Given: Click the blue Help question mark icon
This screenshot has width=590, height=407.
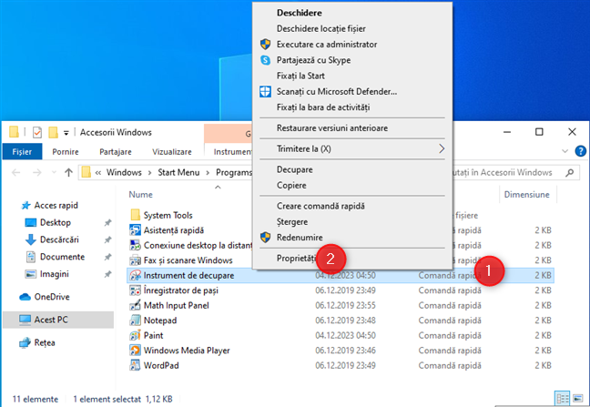Looking at the screenshot, I should click(x=581, y=152).
